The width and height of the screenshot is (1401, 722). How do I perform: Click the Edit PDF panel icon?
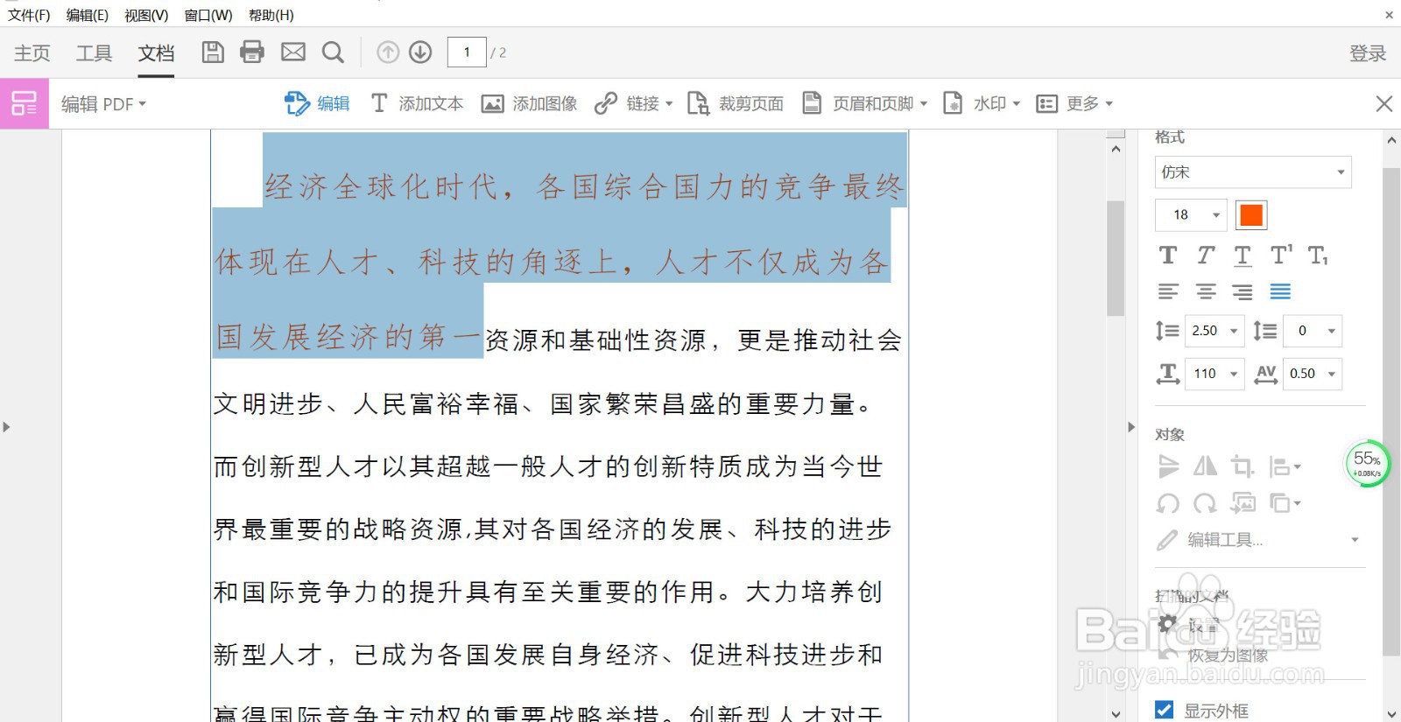(25, 103)
